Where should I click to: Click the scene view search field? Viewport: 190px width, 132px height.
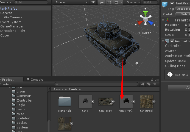pyautogui.click(x=150, y=2)
